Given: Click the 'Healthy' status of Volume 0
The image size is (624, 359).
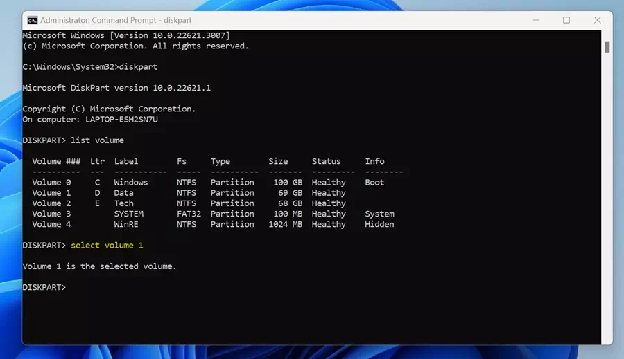Looking at the screenshot, I should pyautogui.click(x=329, y=183).
